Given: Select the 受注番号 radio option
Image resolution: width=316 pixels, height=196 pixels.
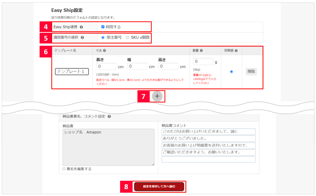Looking at the screenshot, I should (x=103, y=37).
